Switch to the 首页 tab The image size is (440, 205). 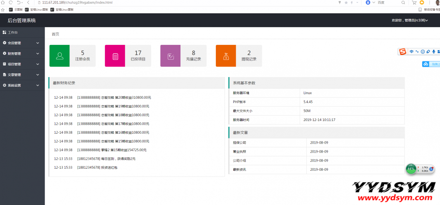coord(55,34)
